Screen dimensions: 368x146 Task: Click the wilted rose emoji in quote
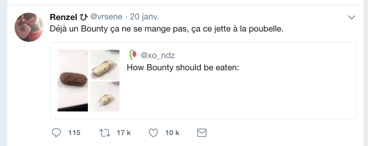(x=133, y=55)
